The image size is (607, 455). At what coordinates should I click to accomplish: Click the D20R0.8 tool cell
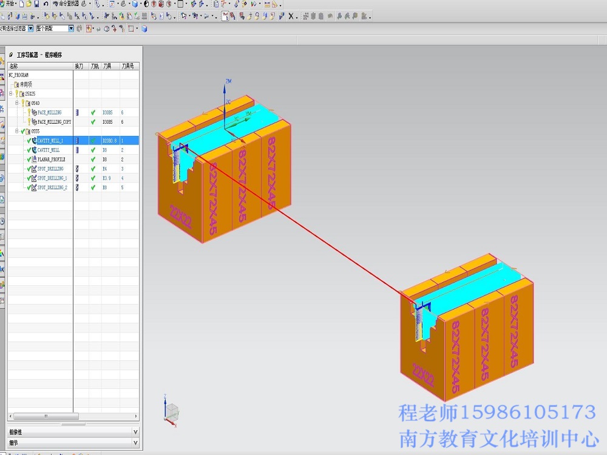coord(109,141)
